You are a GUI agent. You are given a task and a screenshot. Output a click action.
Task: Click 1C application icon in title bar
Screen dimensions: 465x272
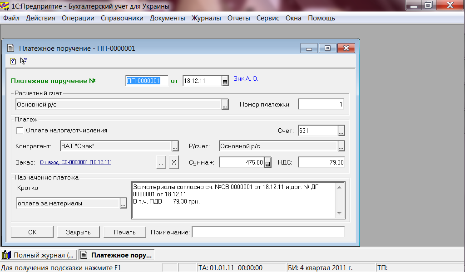[x=5, y=5]
